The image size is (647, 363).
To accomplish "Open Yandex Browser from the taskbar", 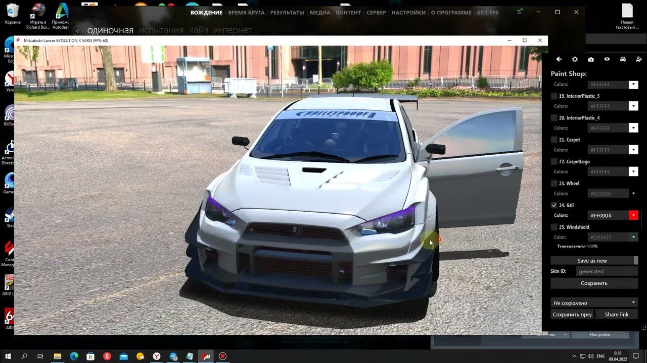I will pyautogui.click(x=157, y=356).
